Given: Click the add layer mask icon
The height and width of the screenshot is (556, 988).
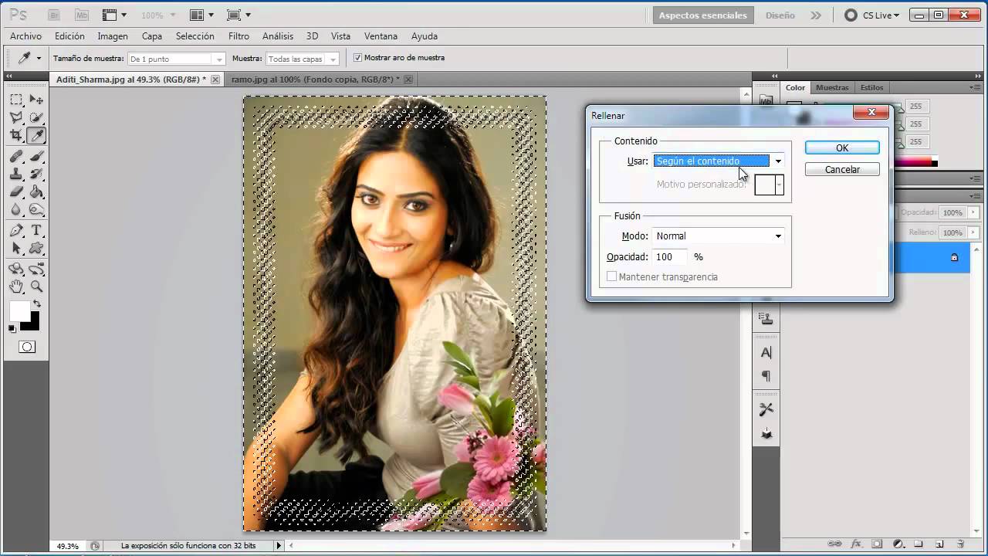Looking at the screenshot, I should (x=877, y=544).
